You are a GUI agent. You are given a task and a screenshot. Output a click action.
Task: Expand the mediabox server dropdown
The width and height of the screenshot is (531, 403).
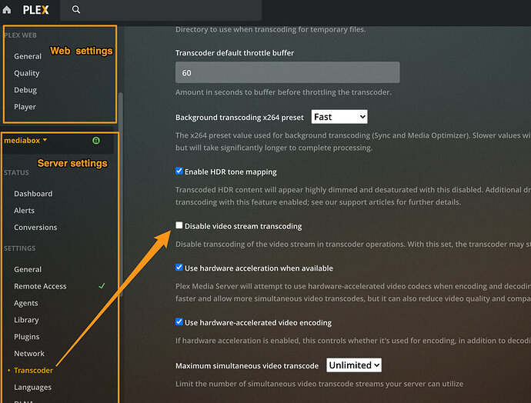point(25,141)
